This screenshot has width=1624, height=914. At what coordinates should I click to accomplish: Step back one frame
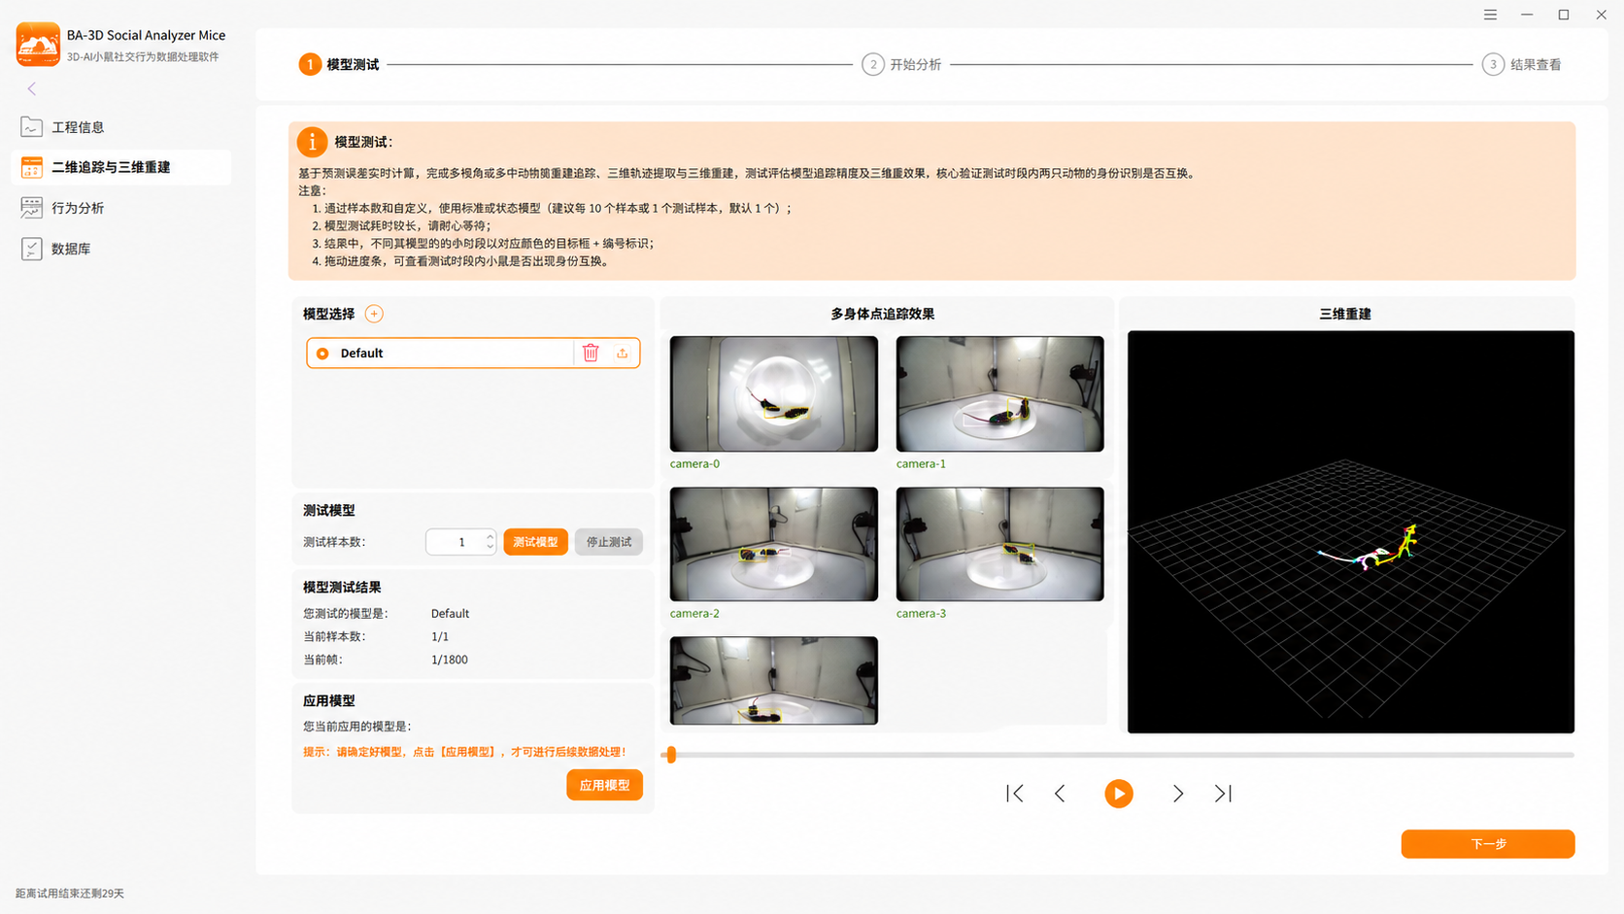click(x=1060, y=794)
